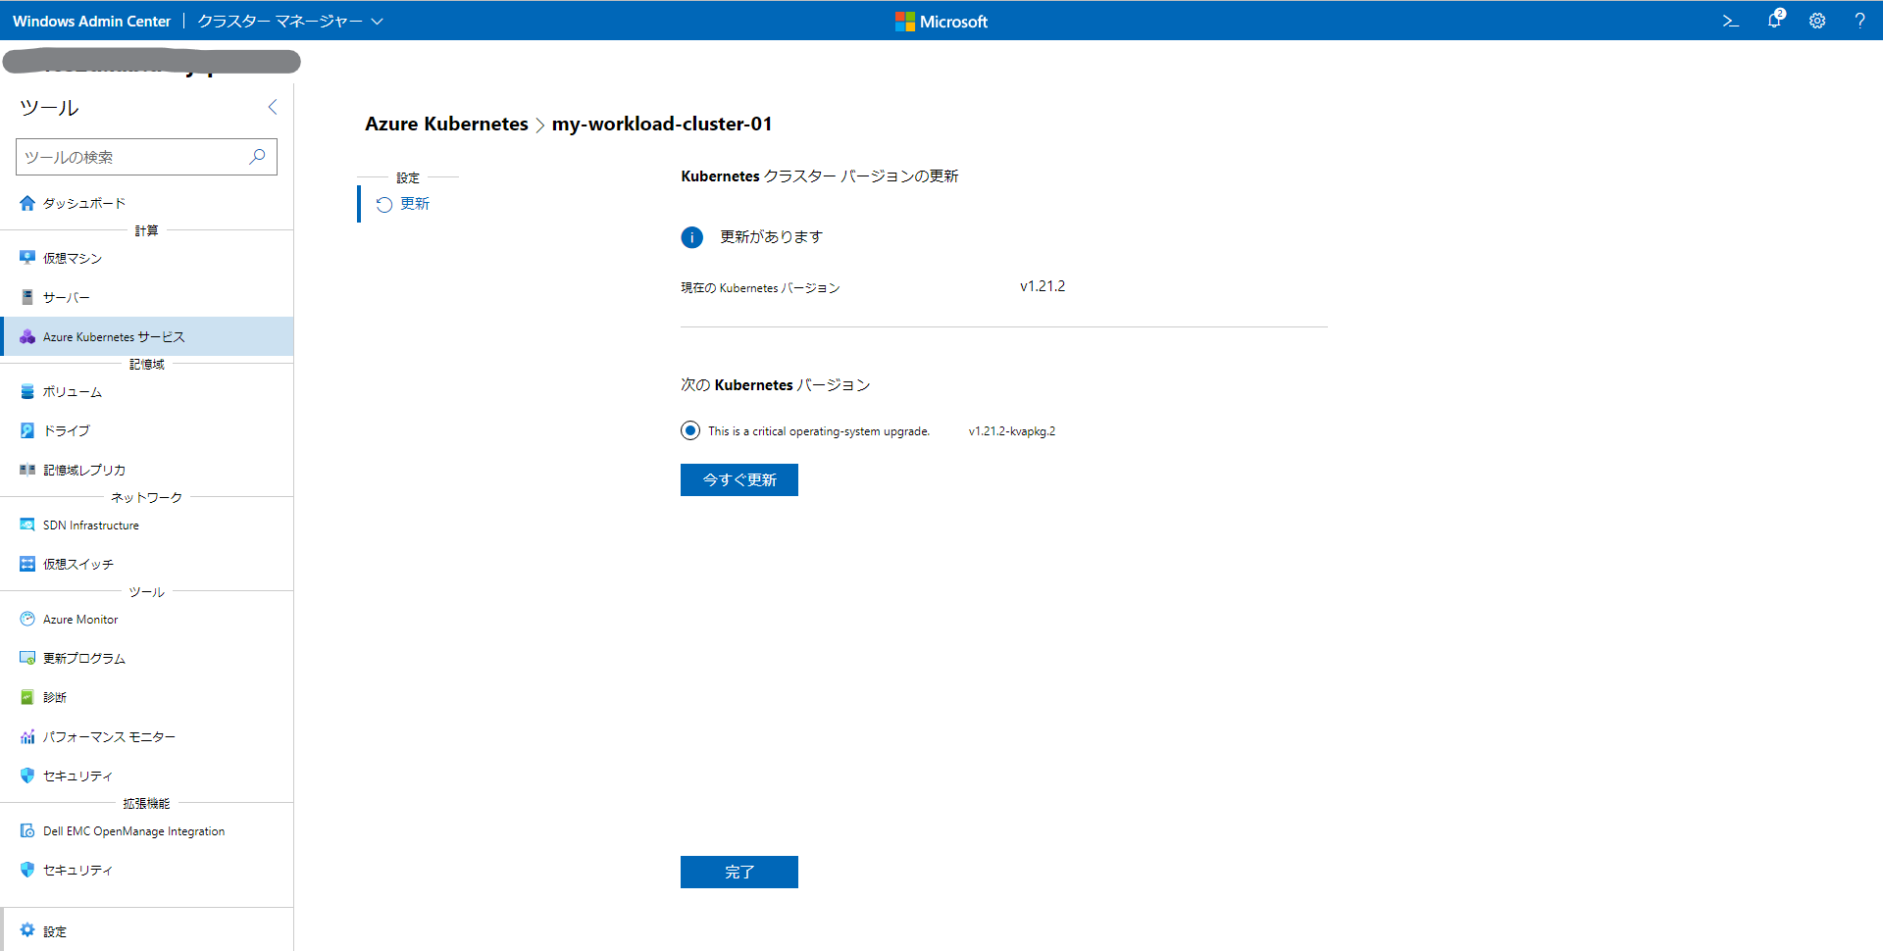Follow the Azure Kubernetes breadcrumb link

pyautogui.click(x=446, y=124)
